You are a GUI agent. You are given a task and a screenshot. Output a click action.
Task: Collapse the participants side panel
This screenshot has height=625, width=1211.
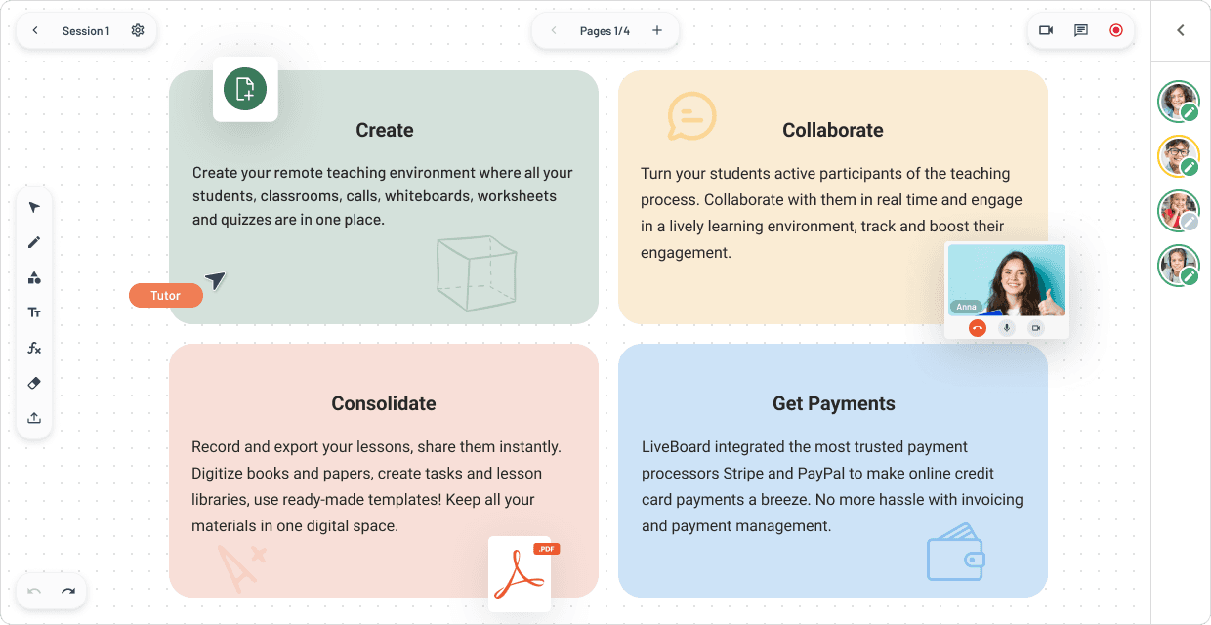click(1181, 30)
